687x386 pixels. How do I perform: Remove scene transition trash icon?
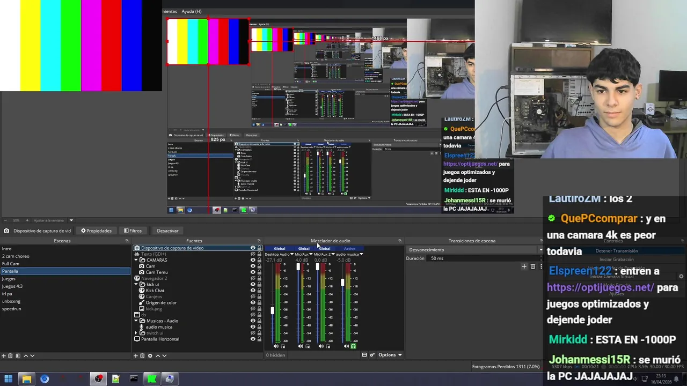click(x=533, y=266)
